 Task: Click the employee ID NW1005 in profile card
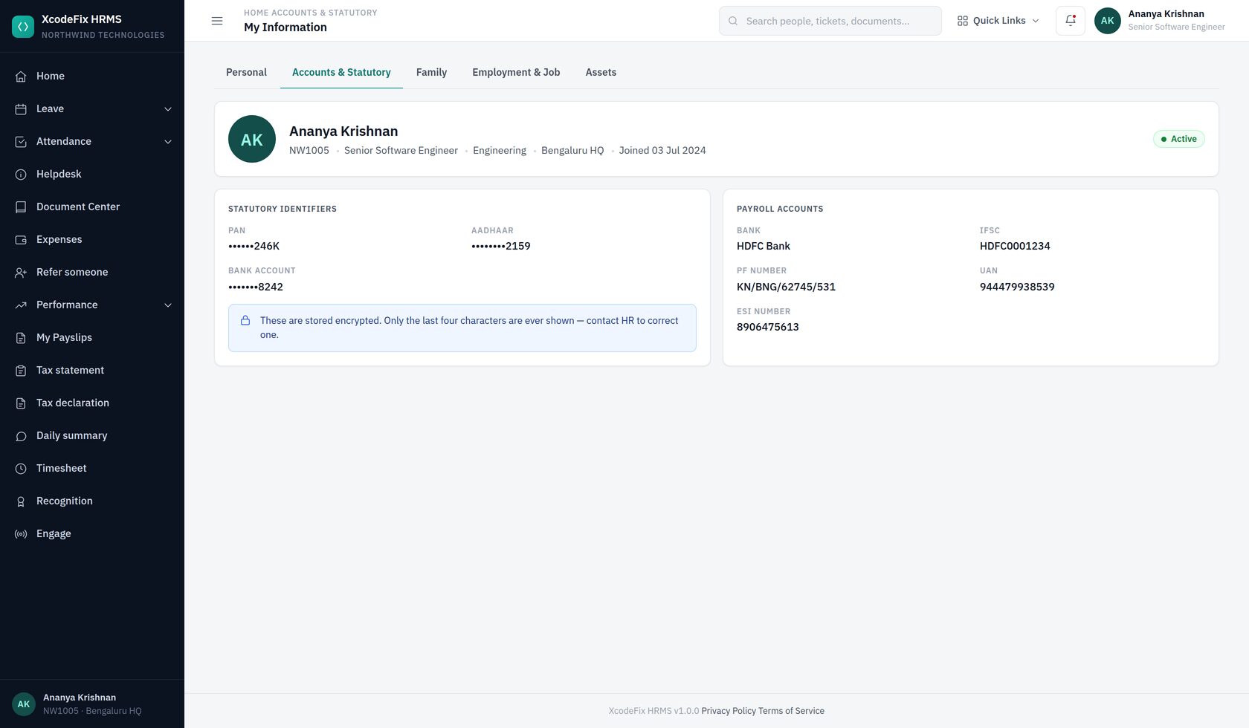point(309,150)
